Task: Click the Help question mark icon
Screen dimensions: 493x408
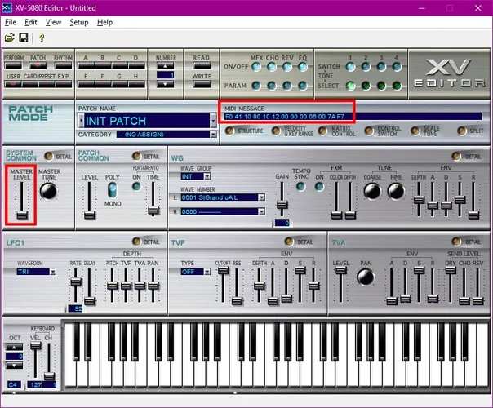Action: tap(42, 38)
